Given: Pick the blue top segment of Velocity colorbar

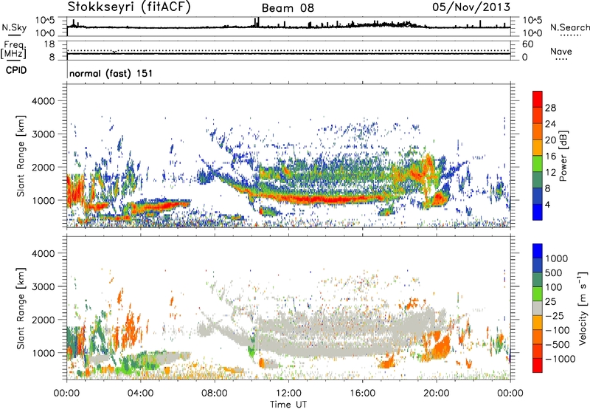Looking at the screenshot, I should 538,251.
